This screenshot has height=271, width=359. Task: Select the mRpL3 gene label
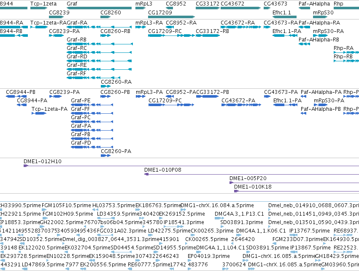pyautogui.click(x=144, y=4)
